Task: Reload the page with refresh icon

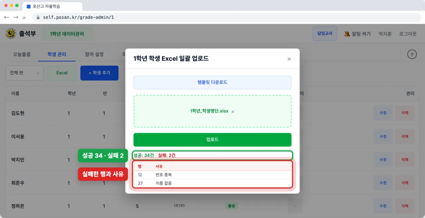Action: click(x=24, y=18)
